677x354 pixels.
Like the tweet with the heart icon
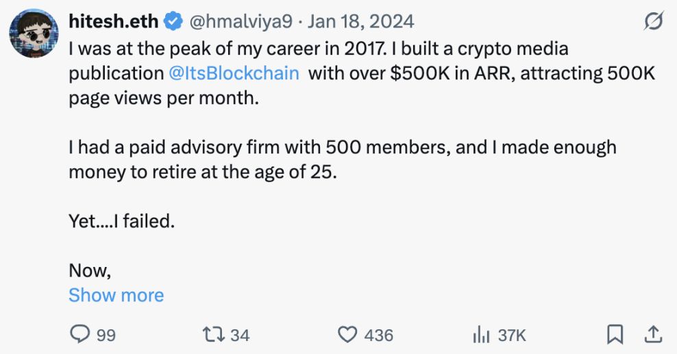tap(349, 334)
